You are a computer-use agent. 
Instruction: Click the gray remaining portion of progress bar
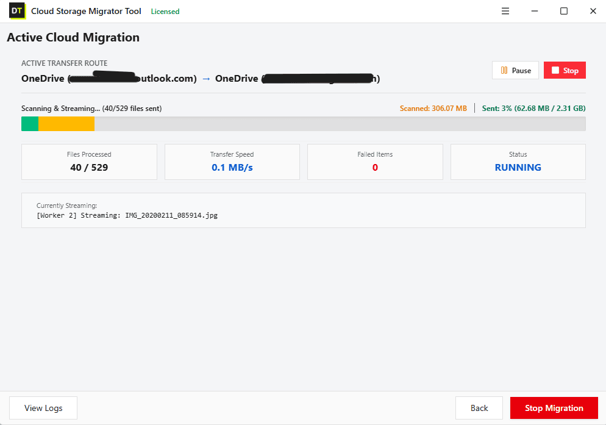click(x=340, y=124)
